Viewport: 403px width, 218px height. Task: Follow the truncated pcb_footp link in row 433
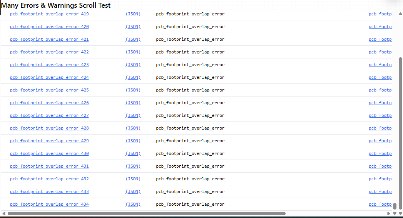pos(380,191)
